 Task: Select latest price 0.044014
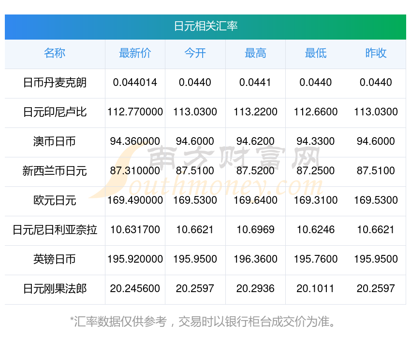[135, 83]
